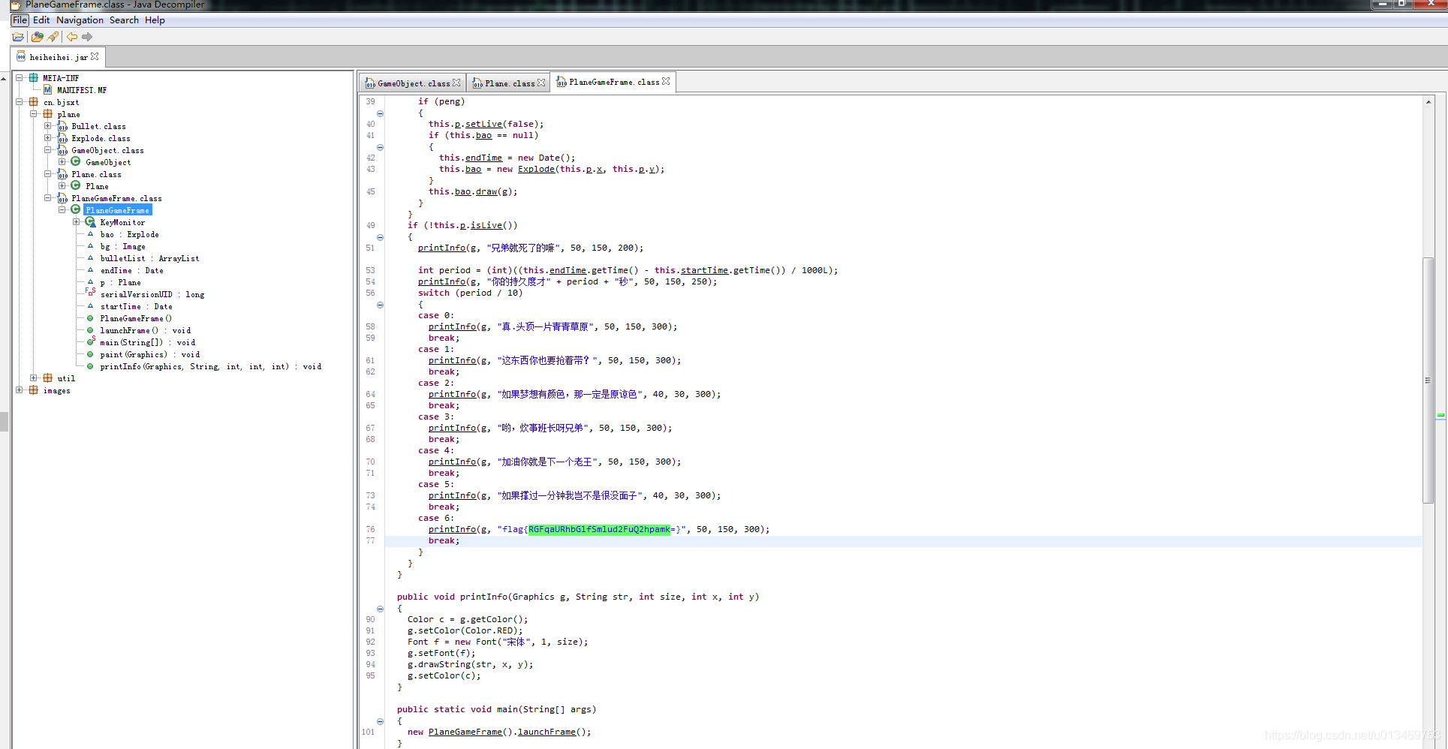Screen dimensions: 1448x749
Task: Follow setLive link on line 40
Action: [x=483, y=124]
